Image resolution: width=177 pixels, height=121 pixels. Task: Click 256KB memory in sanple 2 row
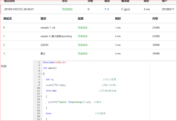click(156, 36)
